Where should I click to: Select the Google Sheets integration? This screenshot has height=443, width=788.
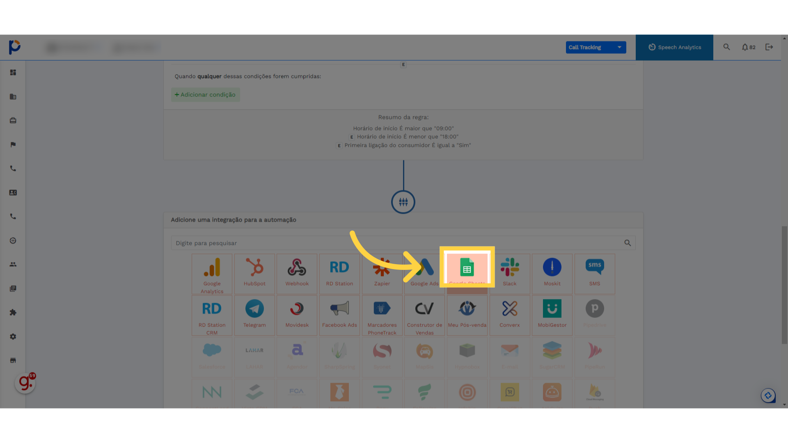tap(467, 274)
